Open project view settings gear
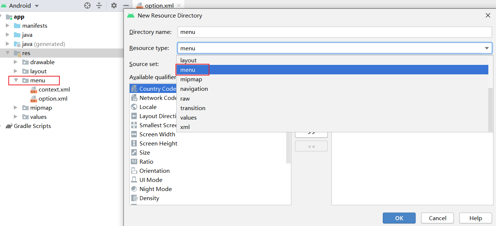Viewport: 496px width, 226px height. pyautogui.click(x=114, y=5)
